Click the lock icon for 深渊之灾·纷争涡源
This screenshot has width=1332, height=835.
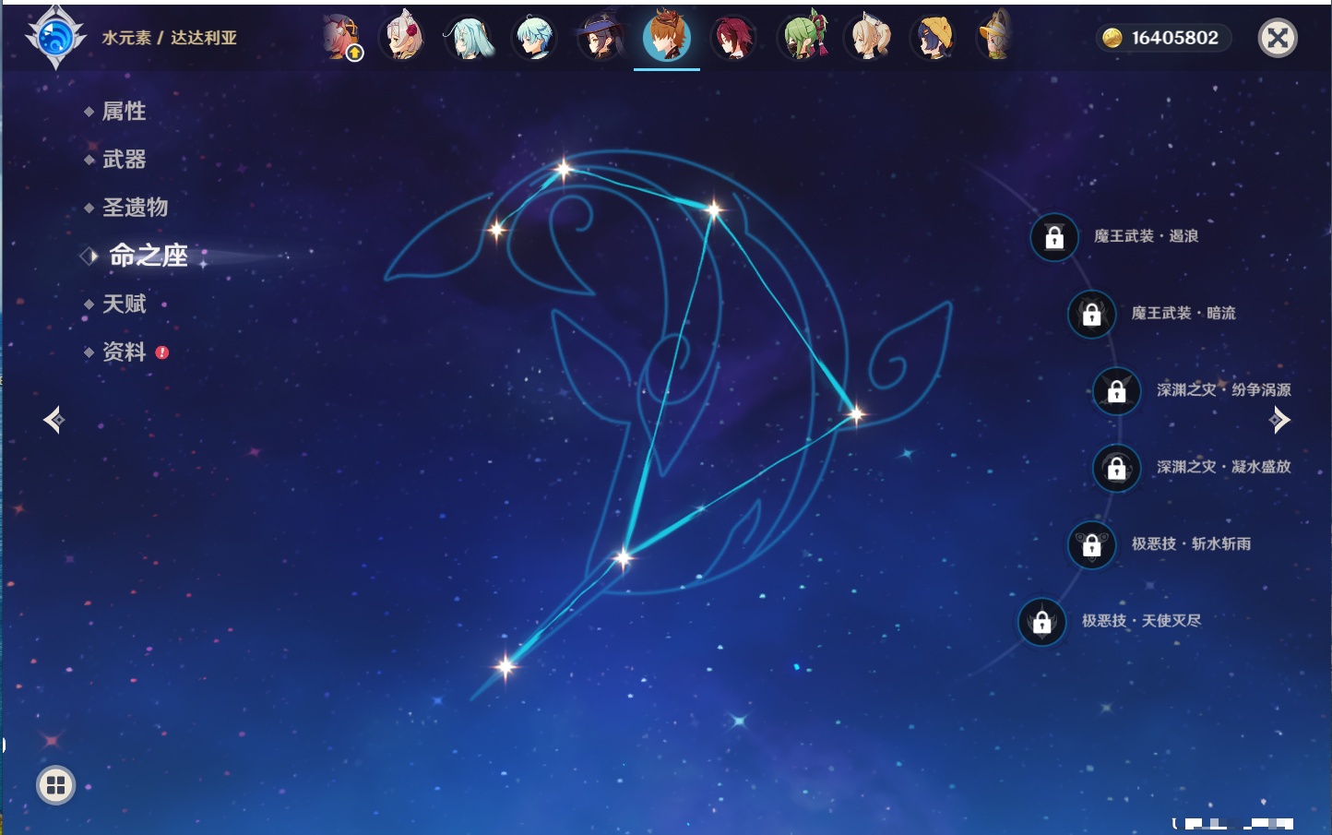click(1117, 391)
